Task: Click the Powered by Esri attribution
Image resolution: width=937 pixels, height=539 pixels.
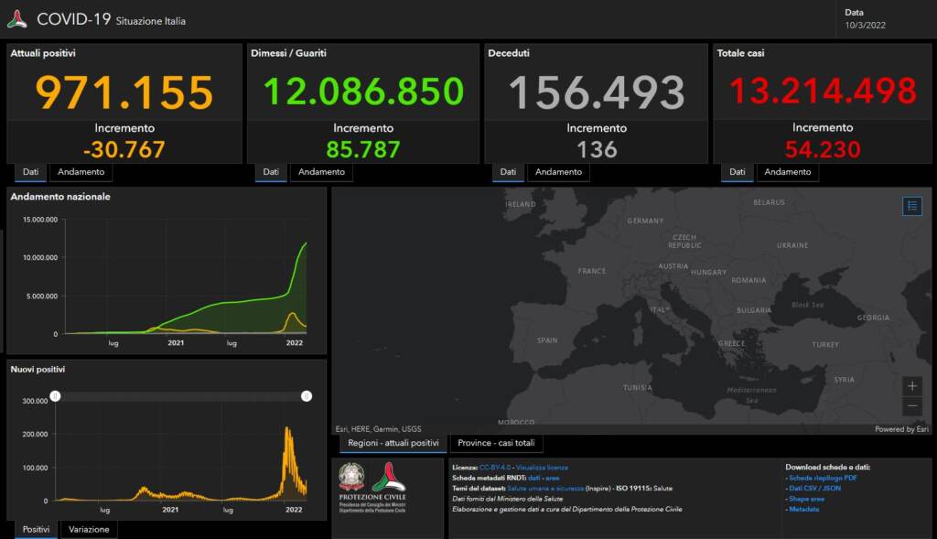Action: [901, 429]
